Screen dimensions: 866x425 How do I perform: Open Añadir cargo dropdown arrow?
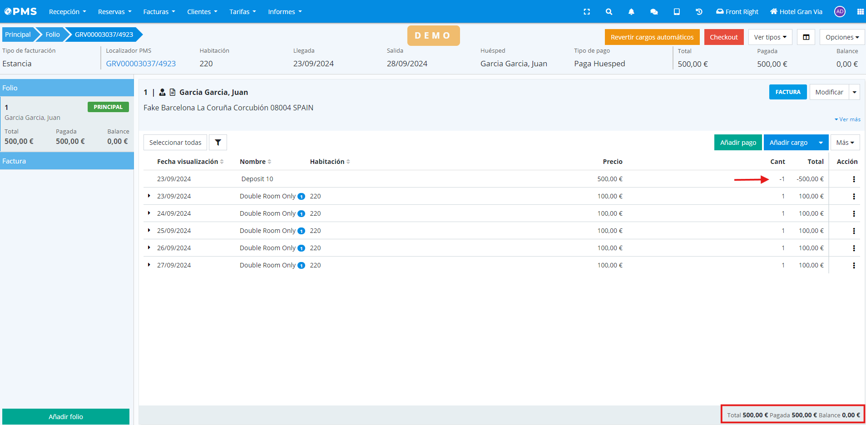821,143
